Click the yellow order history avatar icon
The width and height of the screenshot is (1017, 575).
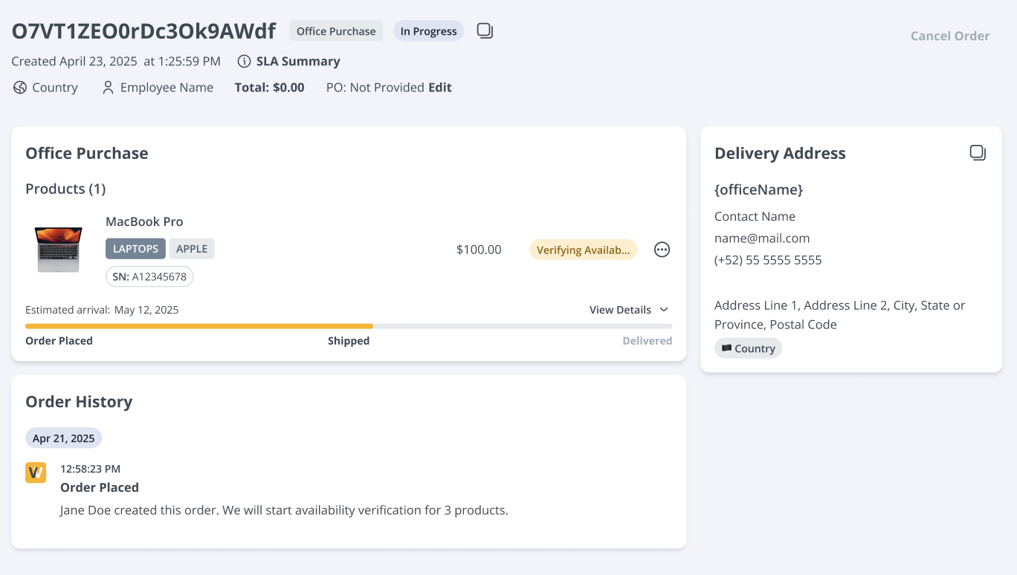pos(36,472)
